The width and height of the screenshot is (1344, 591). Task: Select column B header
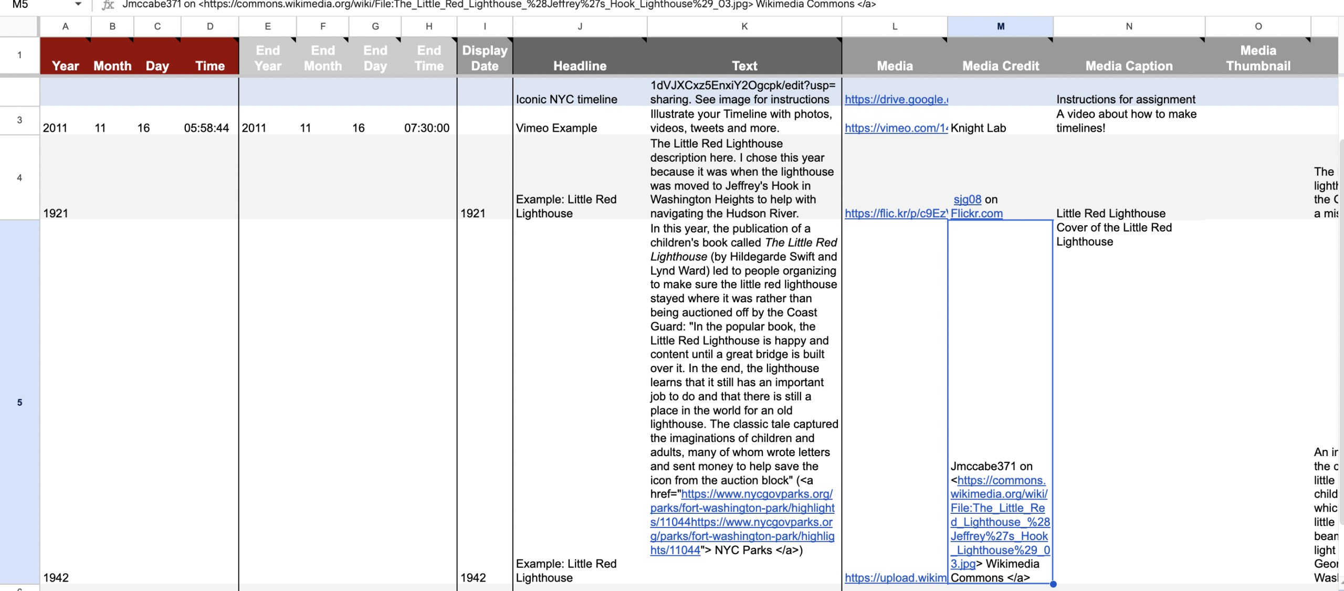pos(112,26)
